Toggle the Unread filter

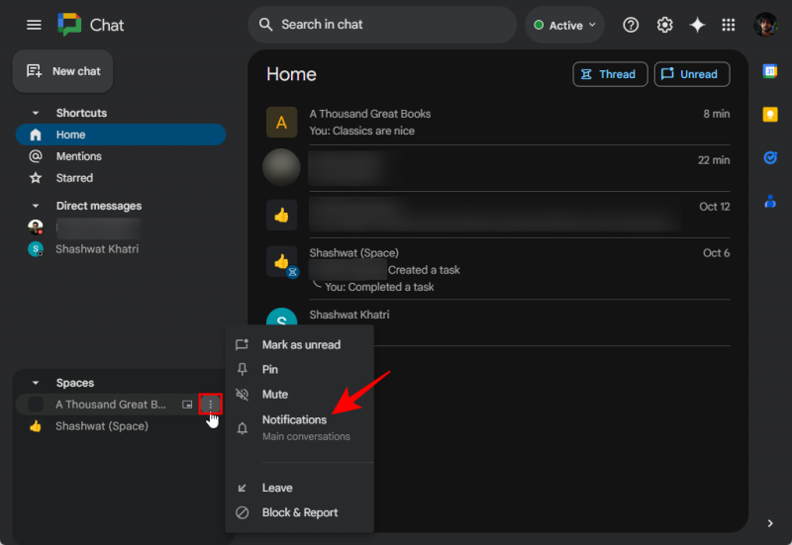691,74
